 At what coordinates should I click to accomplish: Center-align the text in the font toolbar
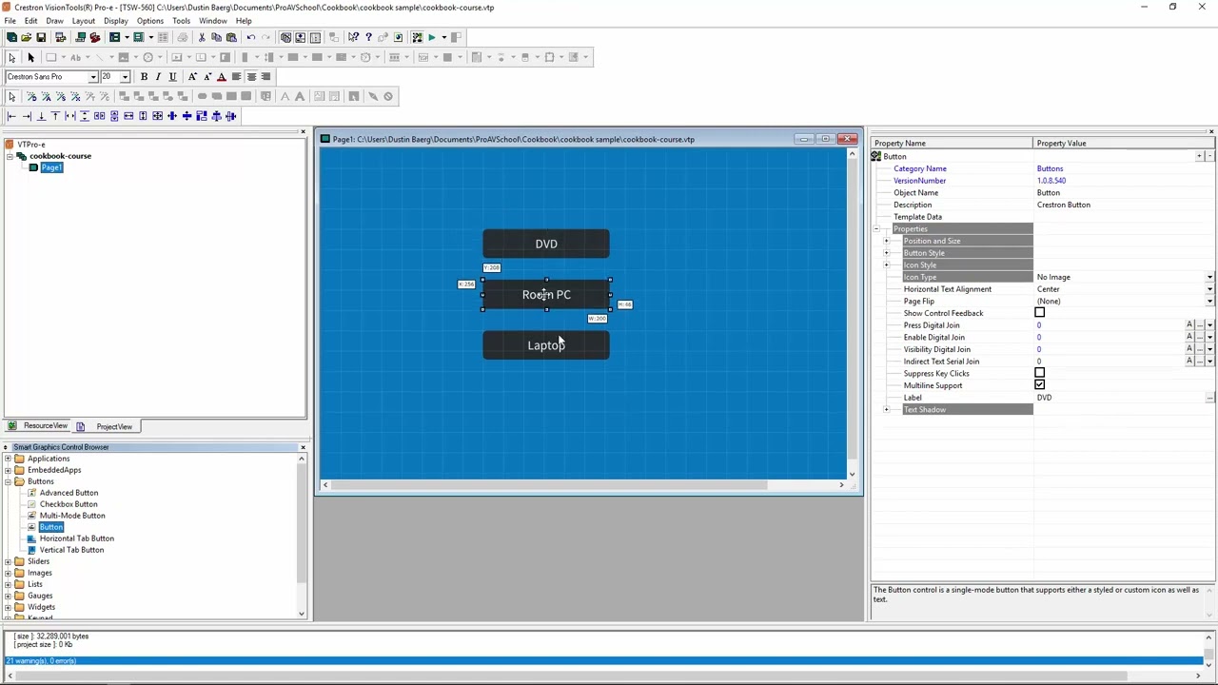pyautogui.click(x=251, y=76)
